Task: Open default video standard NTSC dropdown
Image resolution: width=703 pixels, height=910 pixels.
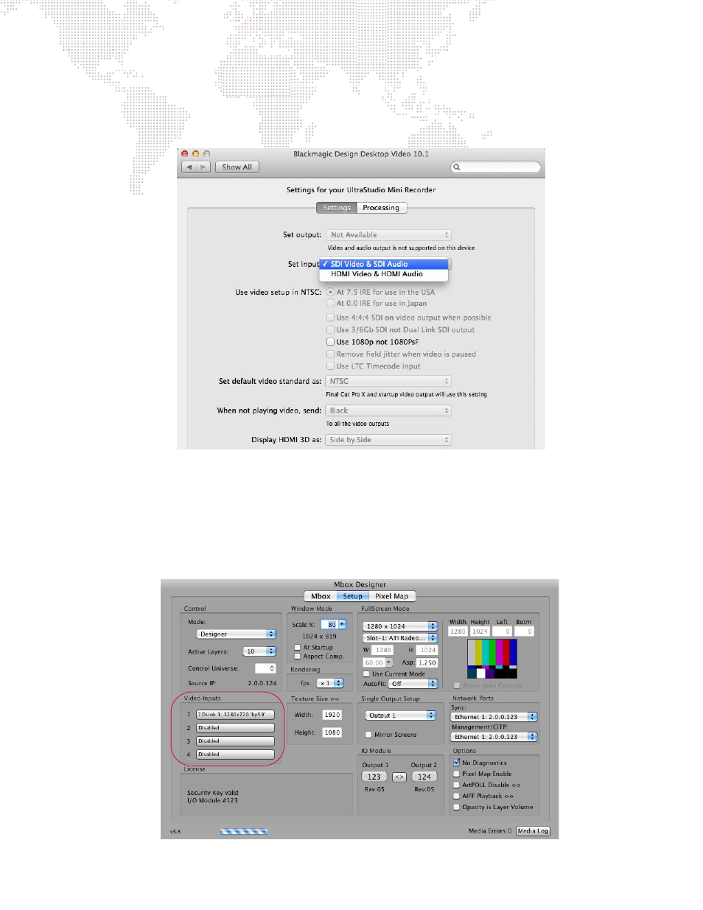Action: [x=388, y=381]
